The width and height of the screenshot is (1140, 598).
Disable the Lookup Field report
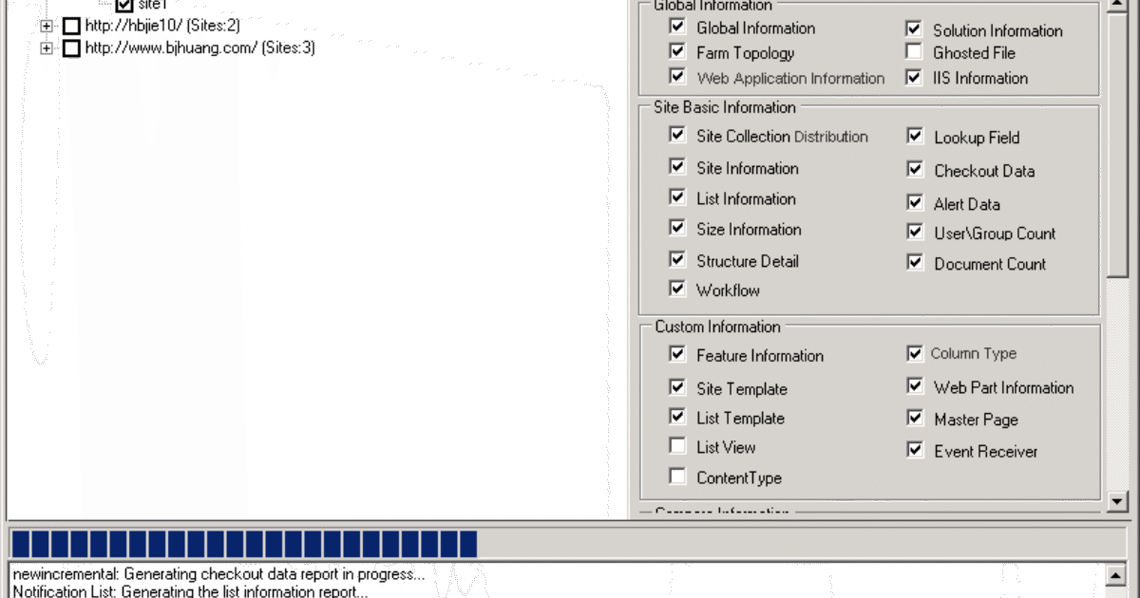(914, 136)
